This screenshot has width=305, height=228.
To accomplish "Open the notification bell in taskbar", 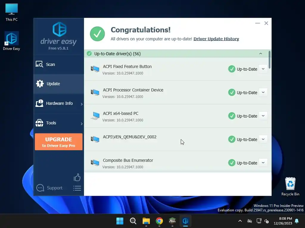I will tap(297, 221).
